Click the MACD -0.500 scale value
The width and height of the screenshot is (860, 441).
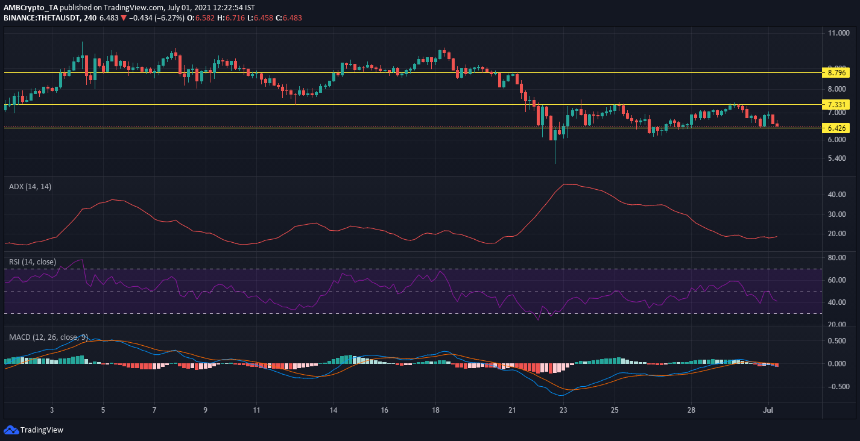click(838, 387)
